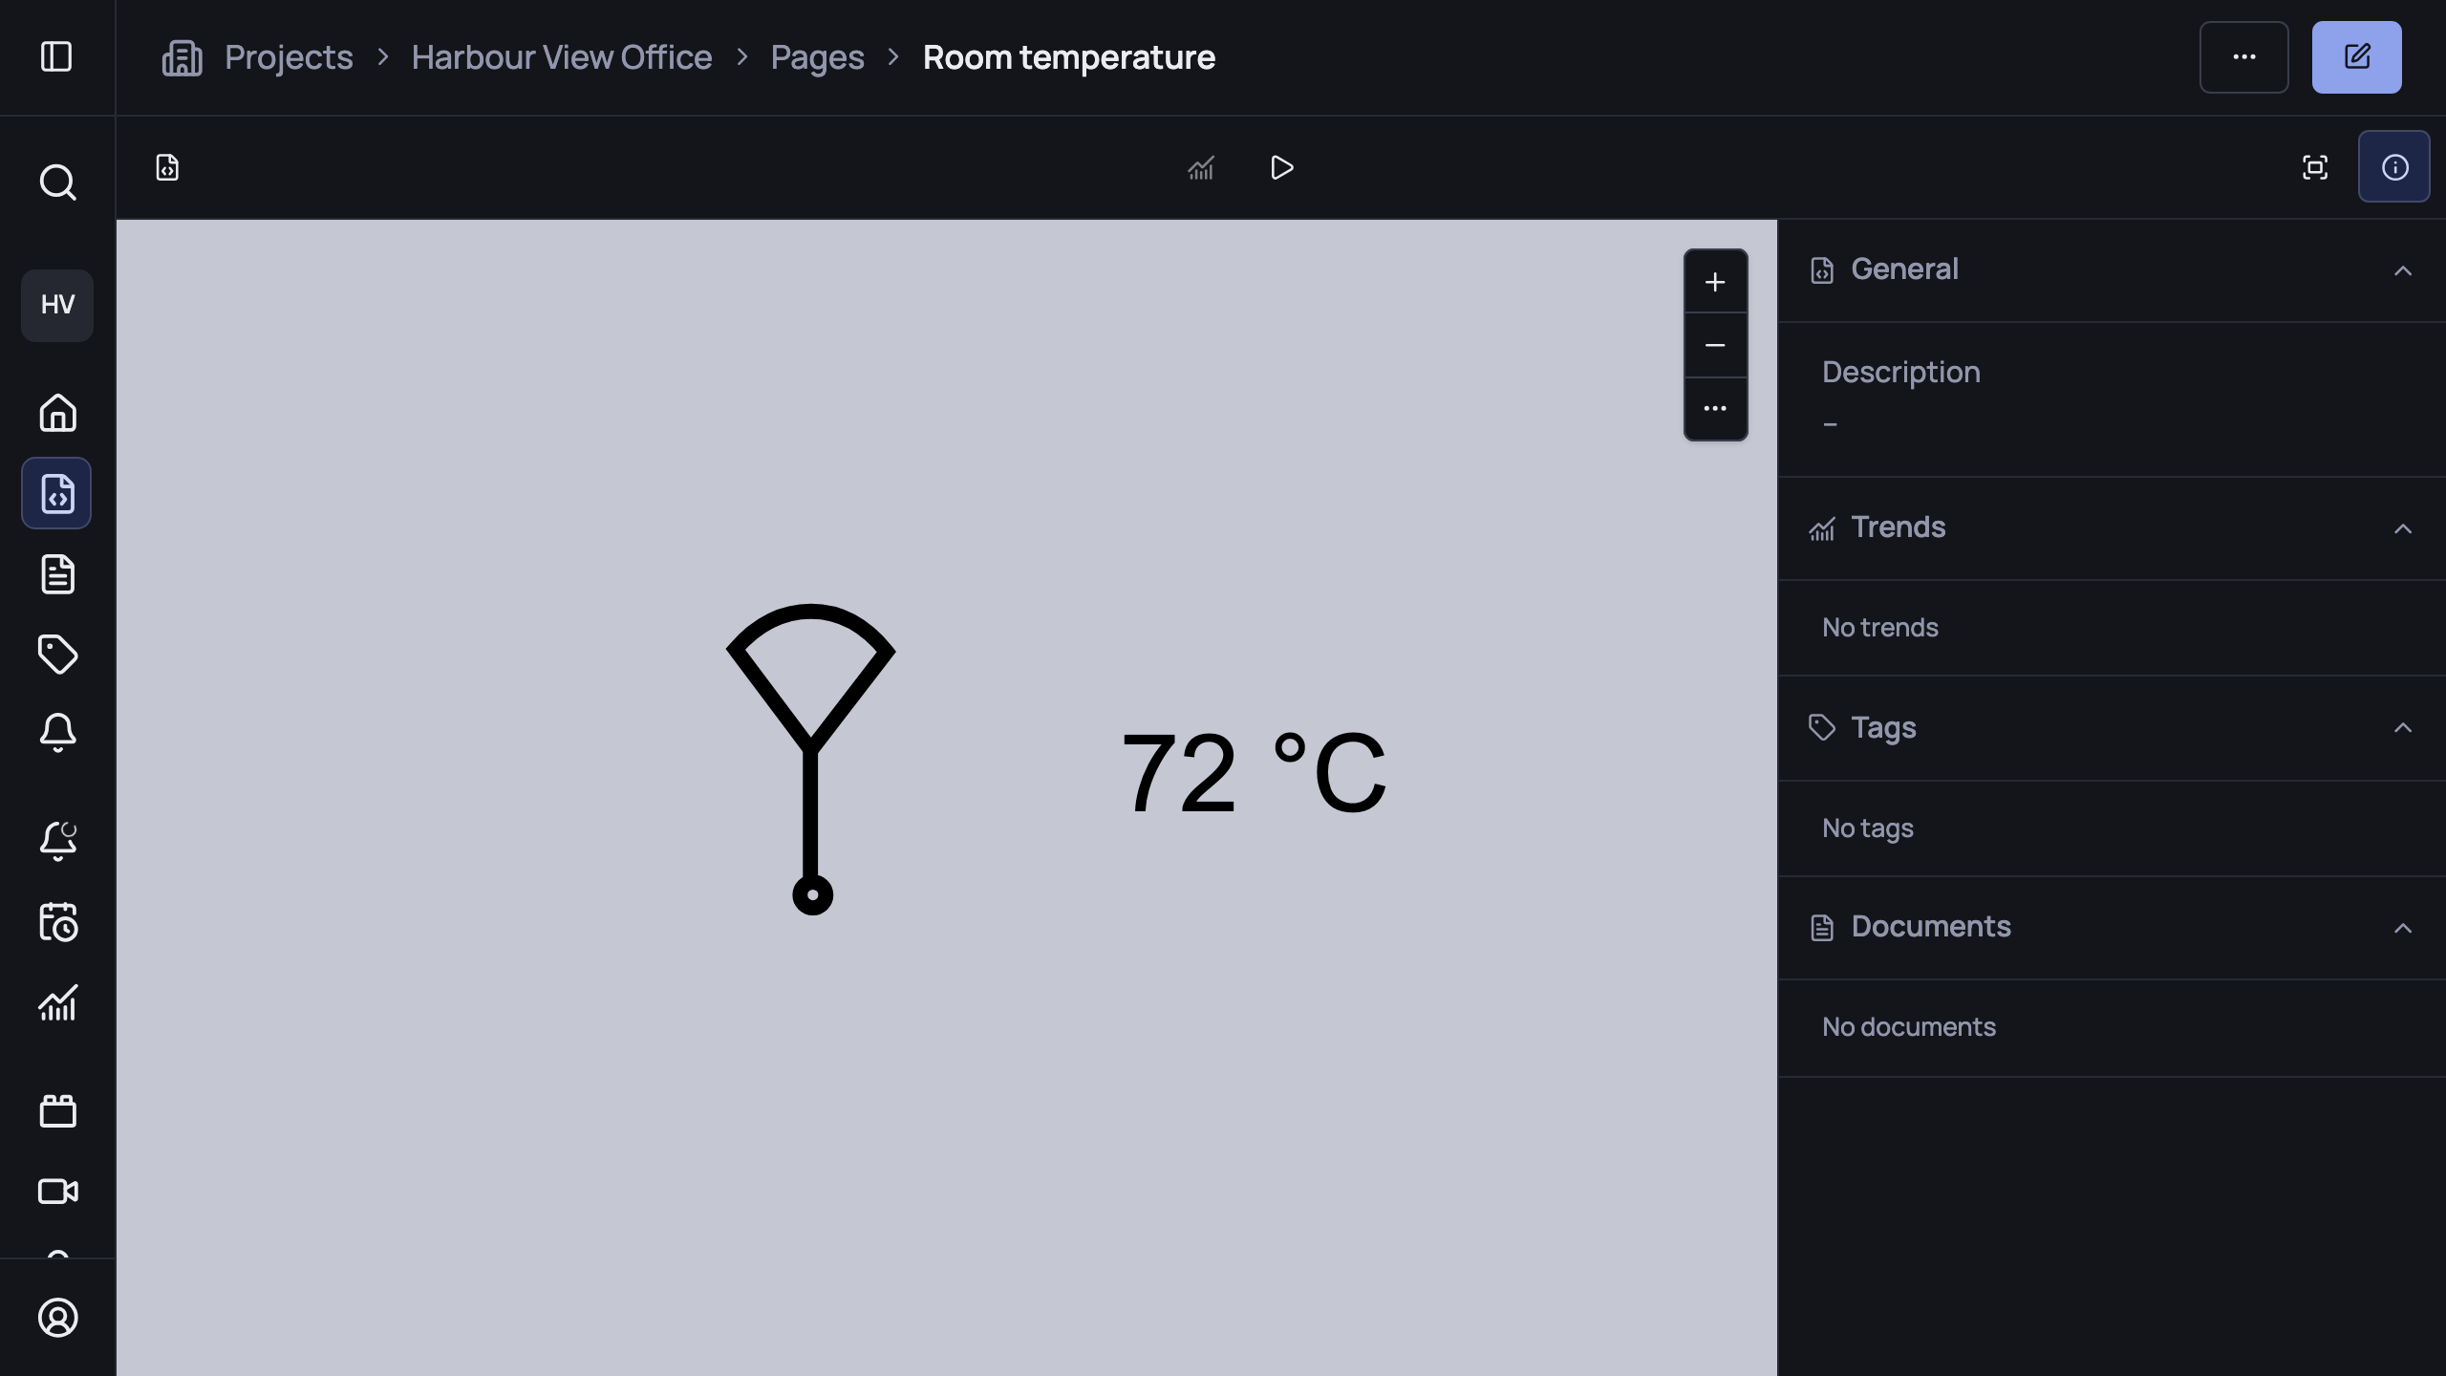
Task: Click the trends chart icon in toolbar
Action: 1200,168
